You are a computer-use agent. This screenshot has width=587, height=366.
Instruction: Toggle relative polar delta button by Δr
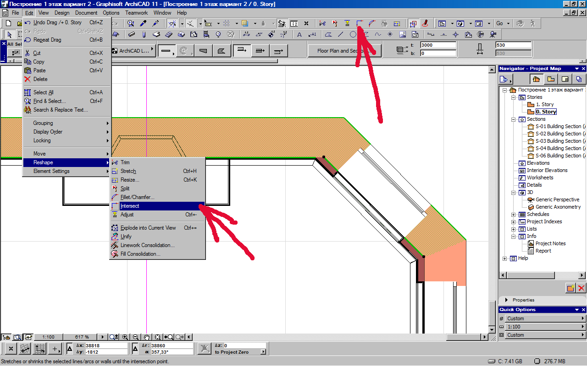pyautogui.click(x=135, y=349)
